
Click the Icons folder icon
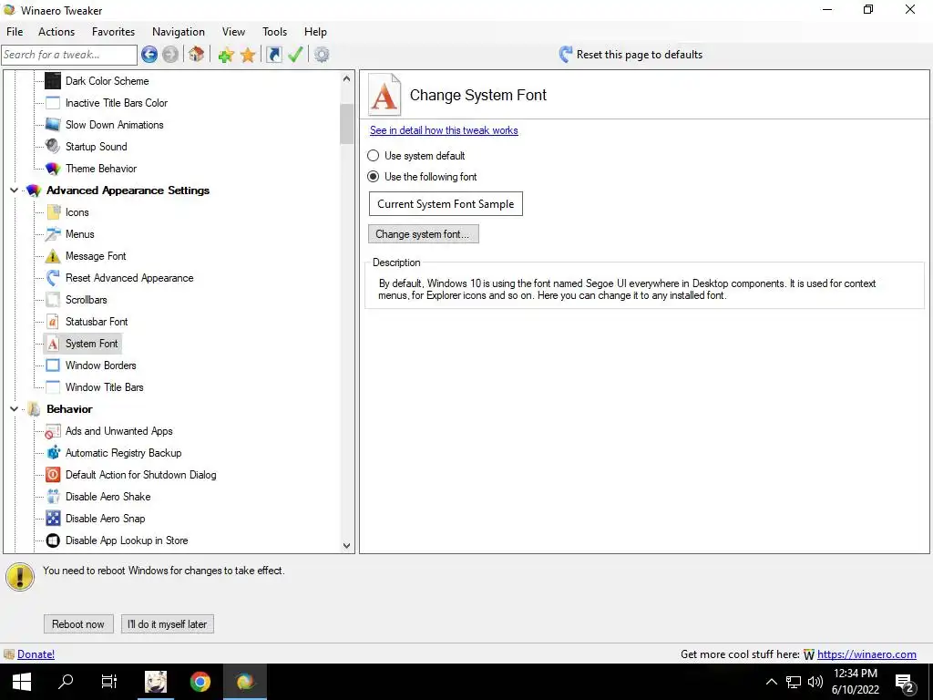[x=53, y=211]
